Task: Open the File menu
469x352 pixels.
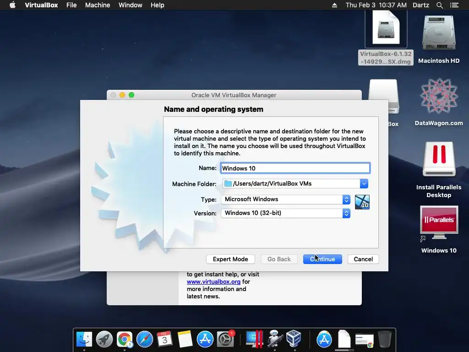Action: [71, 5]
